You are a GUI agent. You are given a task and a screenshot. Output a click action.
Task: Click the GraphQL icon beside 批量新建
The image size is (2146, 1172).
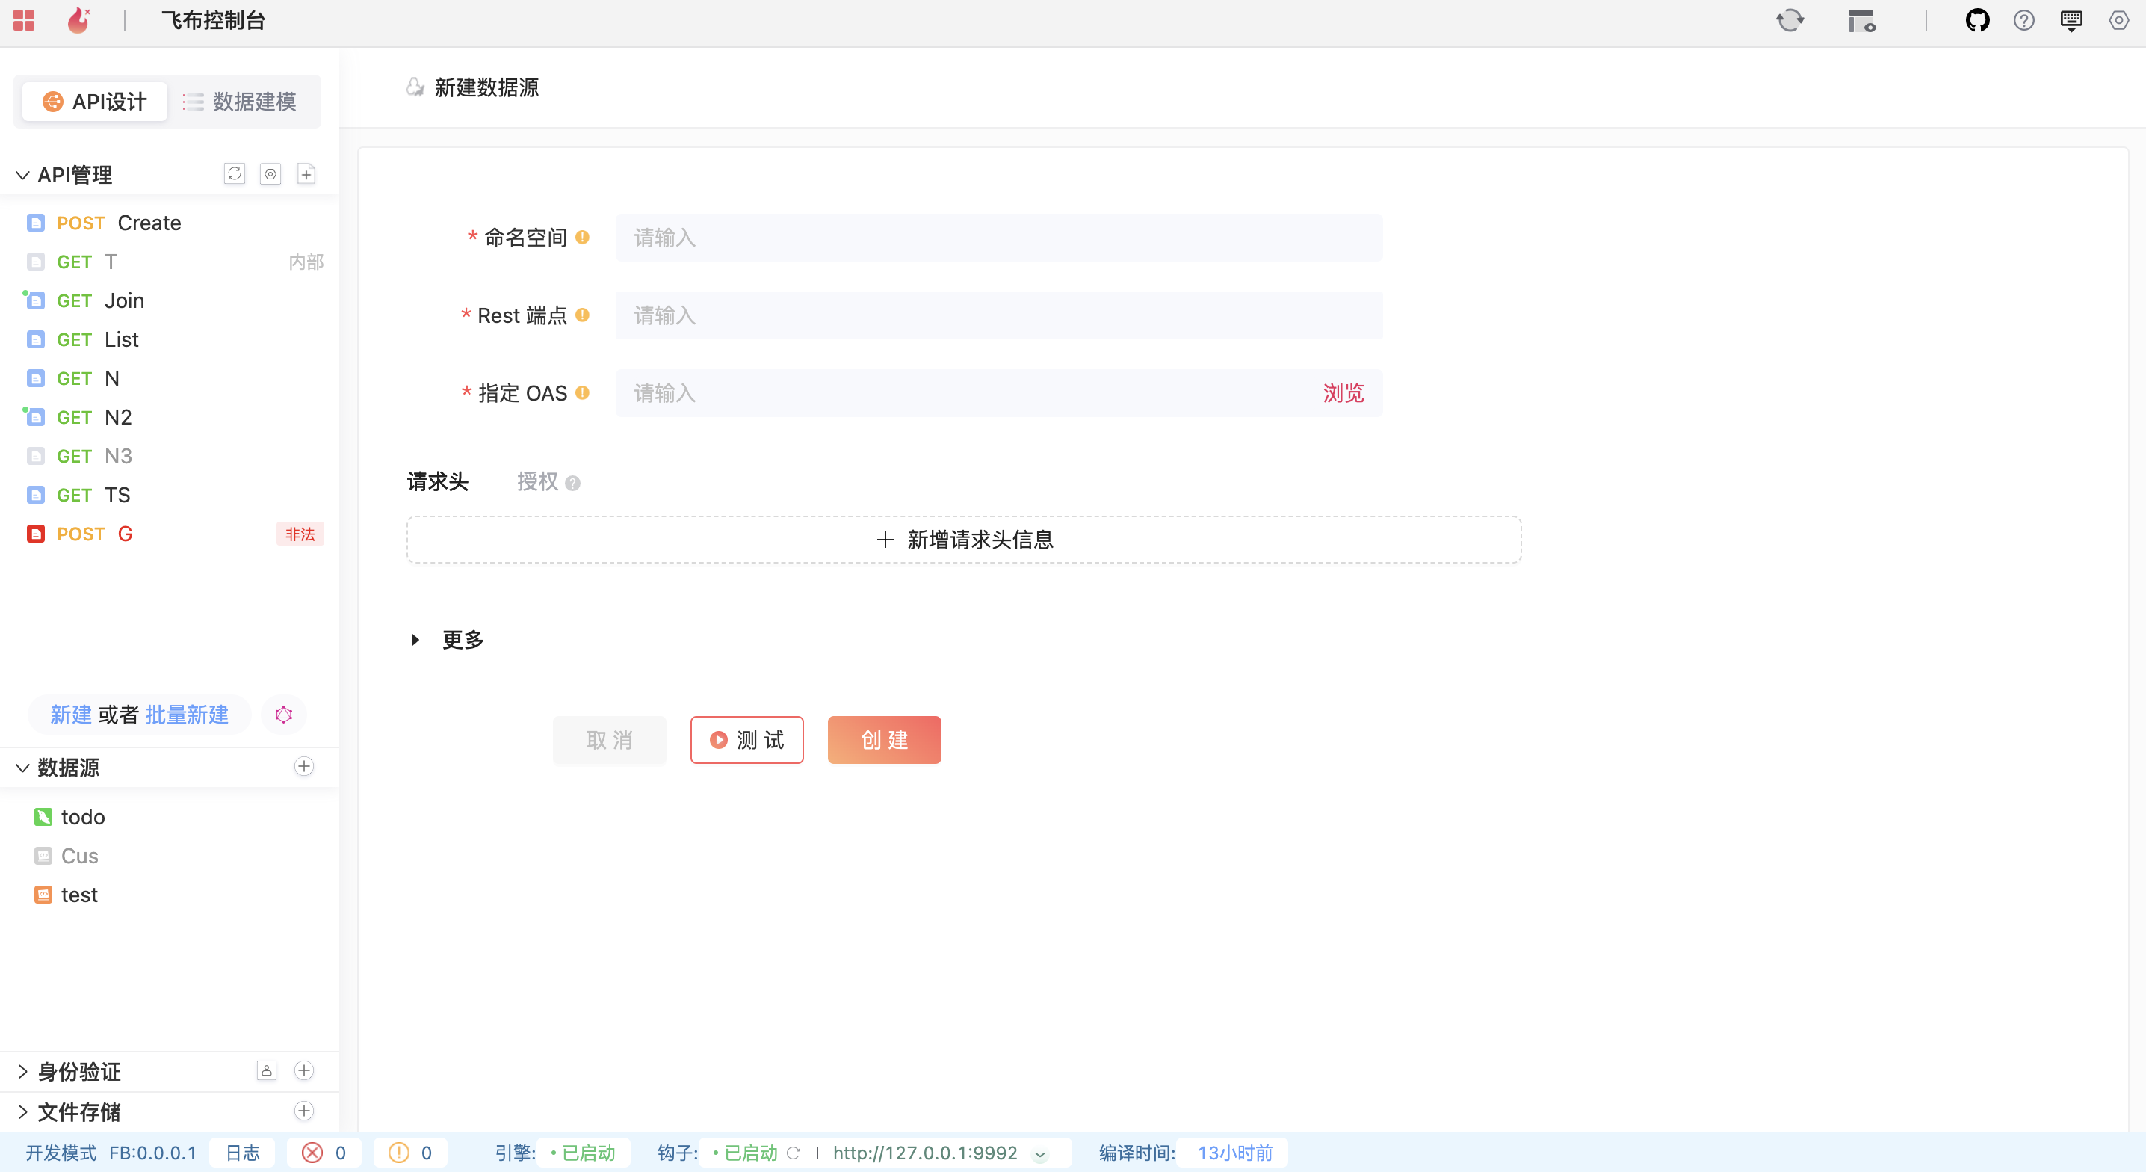[283, 715]
